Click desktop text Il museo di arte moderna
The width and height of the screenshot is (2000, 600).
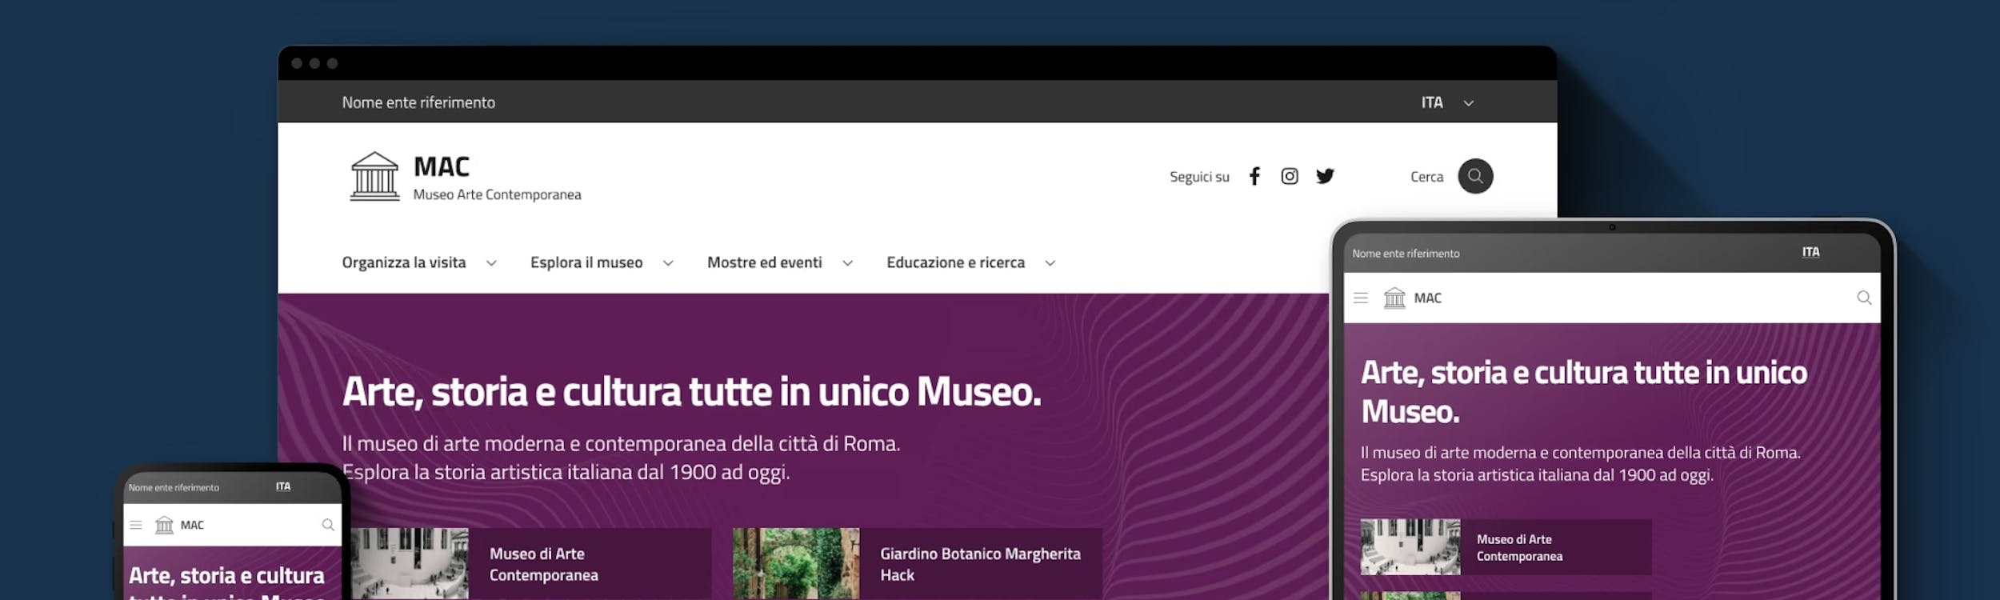[621, 443]
